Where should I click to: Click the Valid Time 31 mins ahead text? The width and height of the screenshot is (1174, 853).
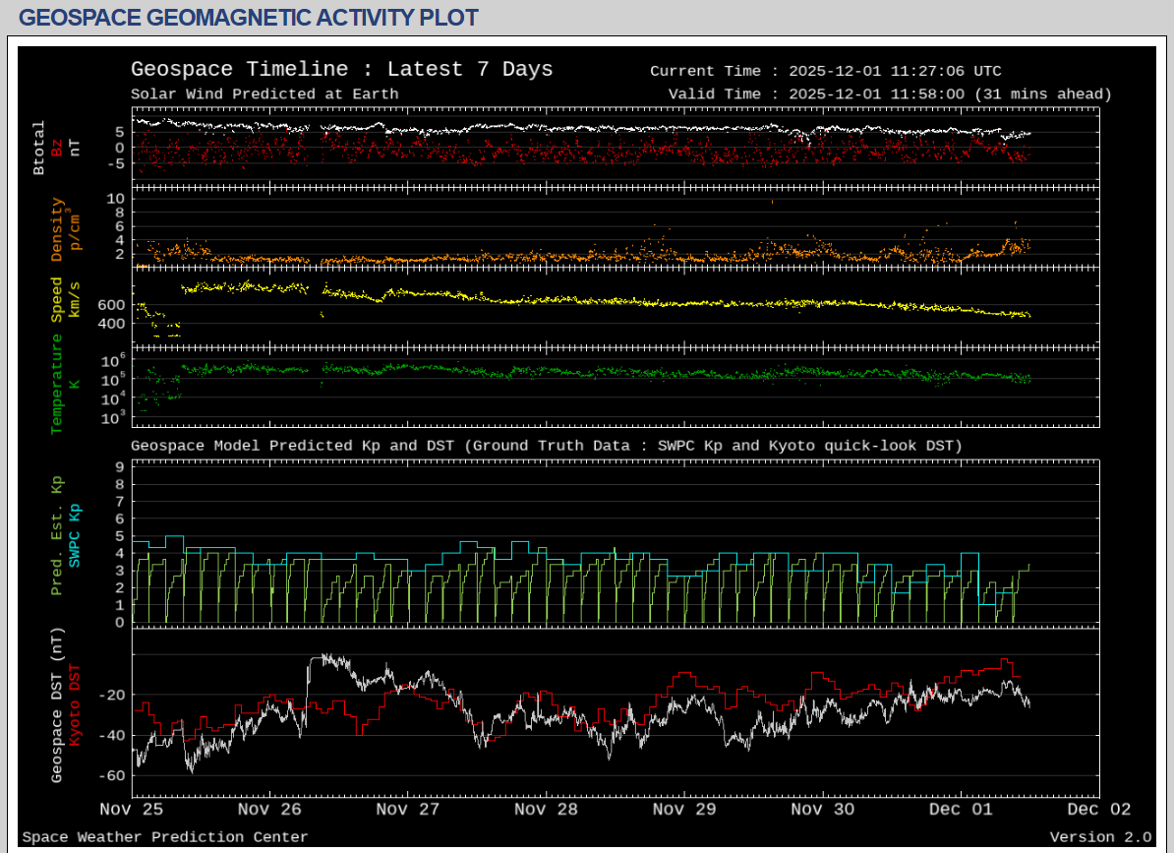[889, 94]
